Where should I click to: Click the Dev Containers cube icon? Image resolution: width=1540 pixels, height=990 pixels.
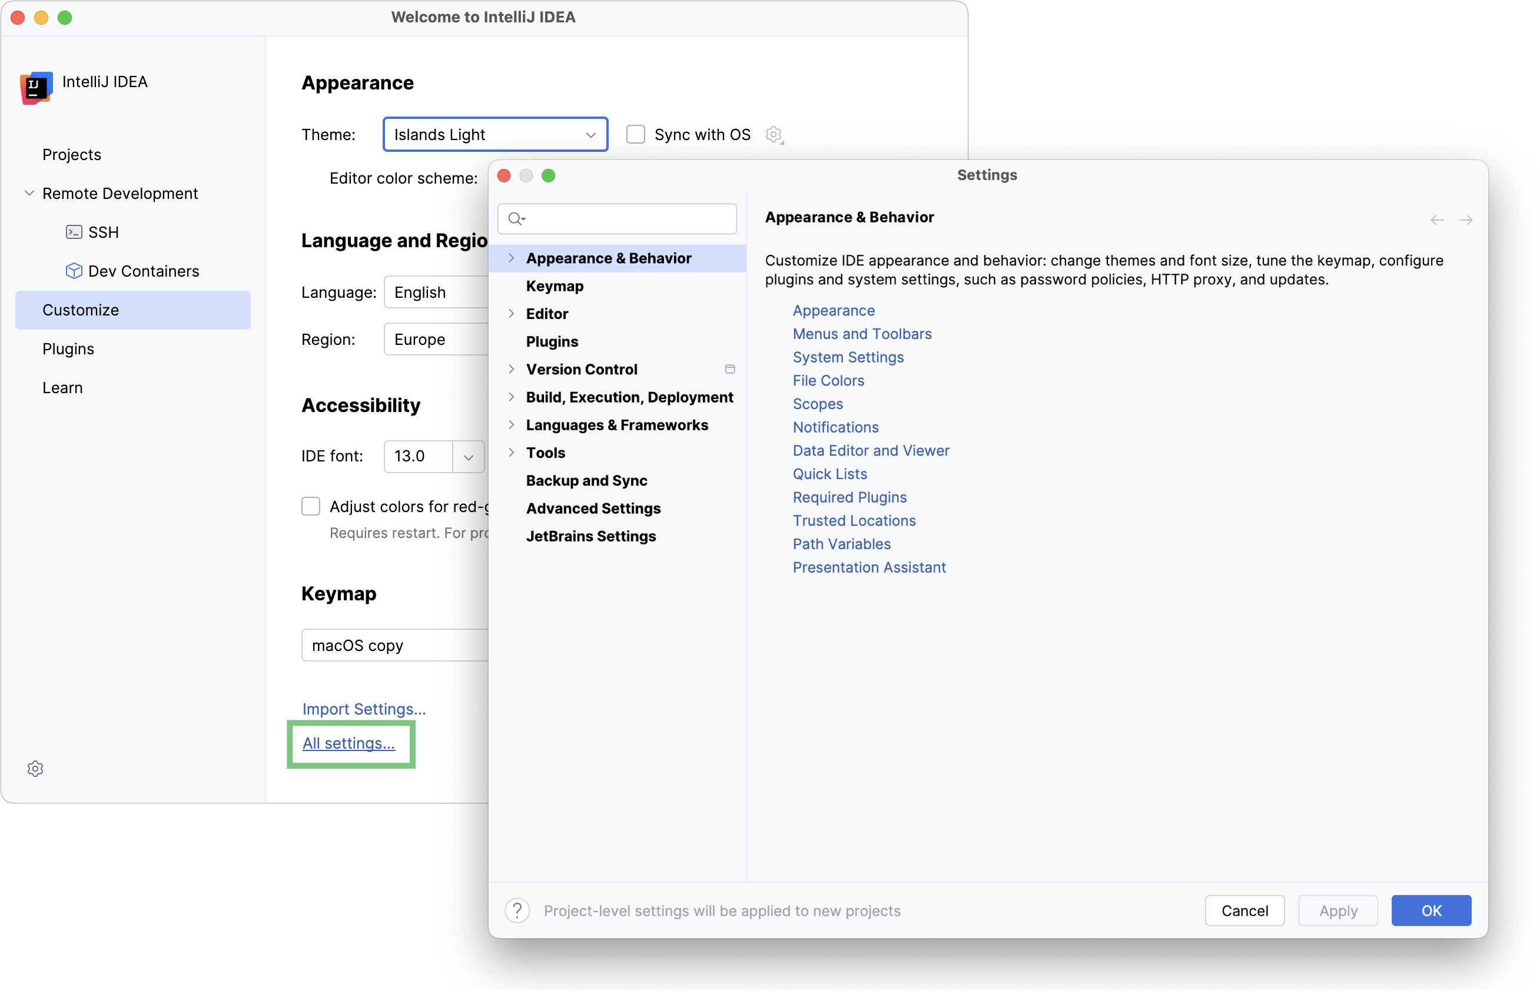(74, 271)
